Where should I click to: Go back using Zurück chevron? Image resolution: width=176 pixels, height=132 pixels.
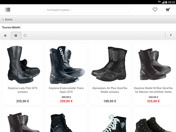click(x=8, y=19)
